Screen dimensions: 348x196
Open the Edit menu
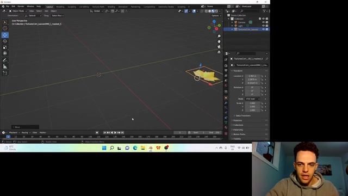pos(13,7)
